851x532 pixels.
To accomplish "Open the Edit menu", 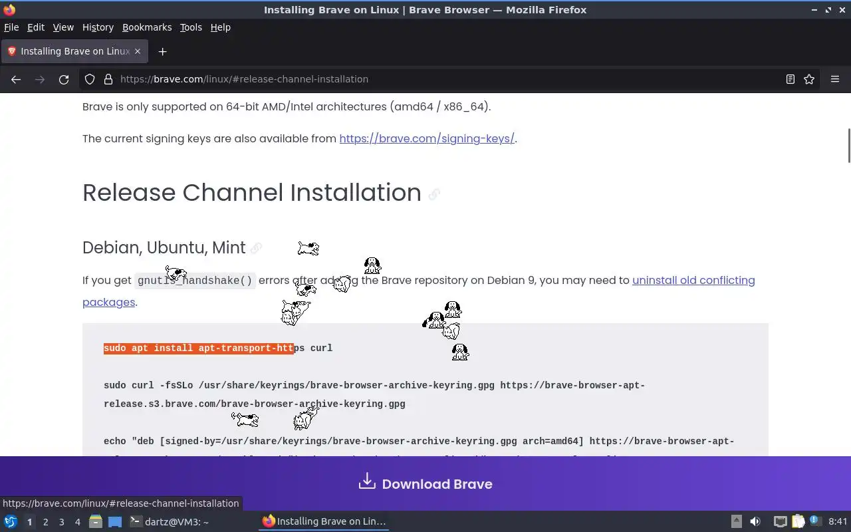I will (x=35, y=27).
